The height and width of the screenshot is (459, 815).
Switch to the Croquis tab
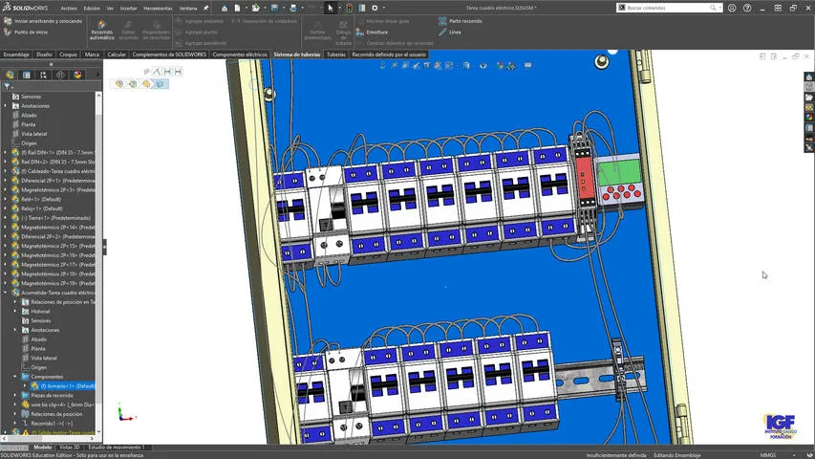[x=68, y=55]
